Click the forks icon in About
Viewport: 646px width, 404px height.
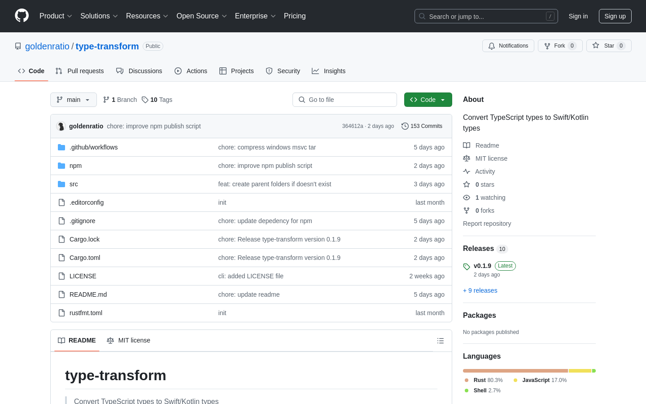(x=467, y=211)
